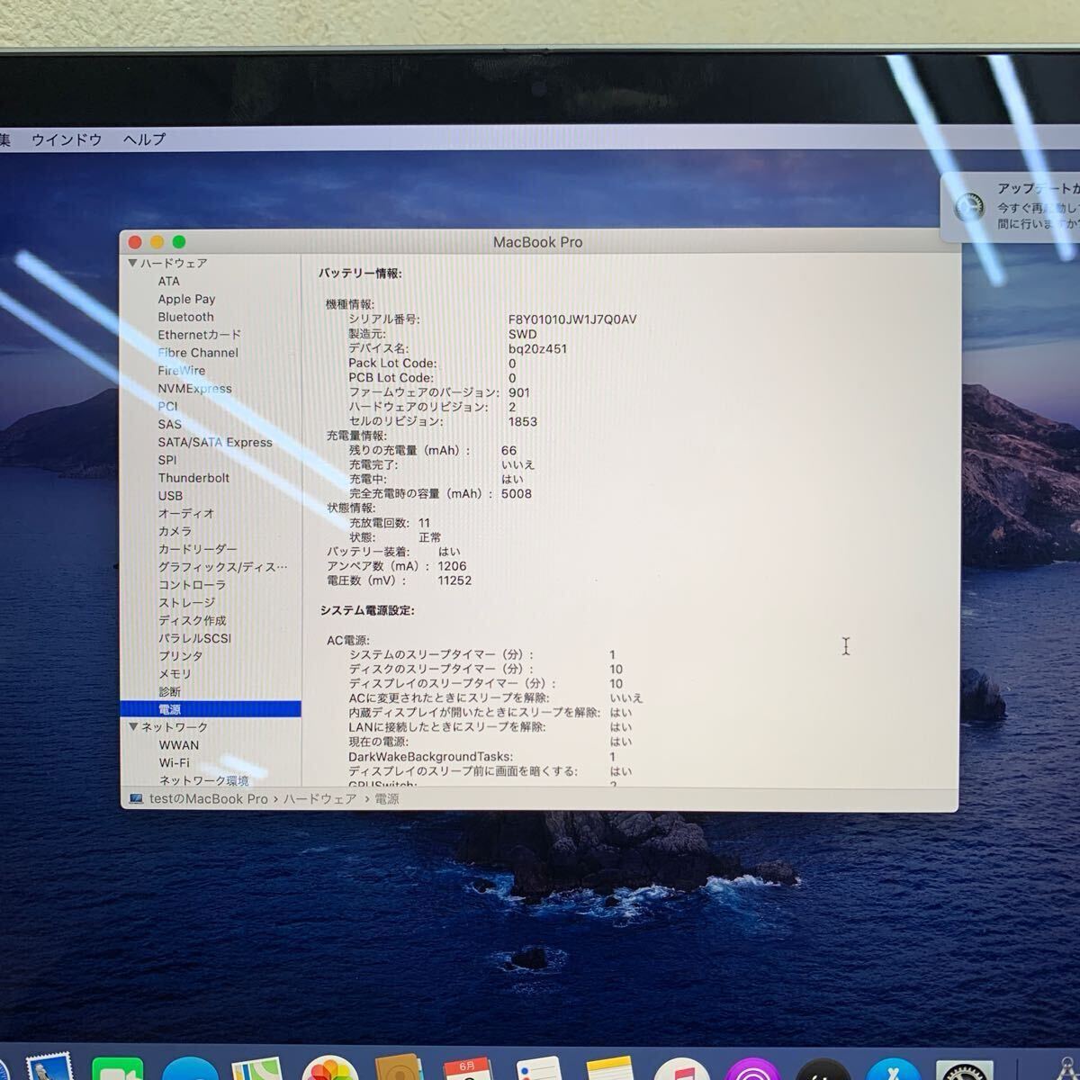Select Apple Pay in the sidebar
The height and width of the screenshot is (1080, 1080).
click(186, 299)
